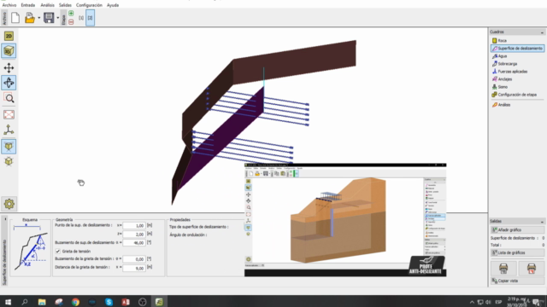Toggle the Grieta de tensión checkbox
Image resolution: width=547 pixels, height=307 pixels.
click(x=58, y=251)
